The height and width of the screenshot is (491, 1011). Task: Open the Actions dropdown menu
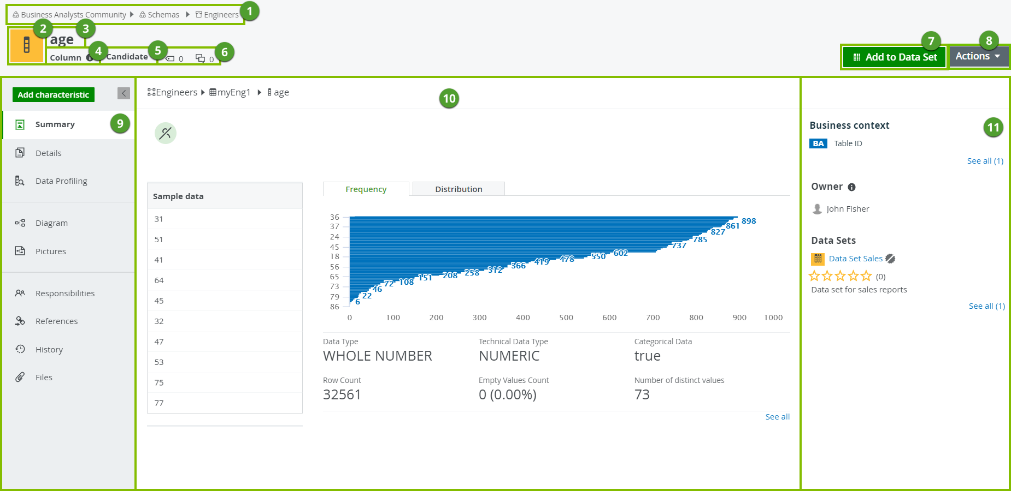[x=978, y=56]
